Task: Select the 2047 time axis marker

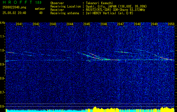Action: (120, 24)
